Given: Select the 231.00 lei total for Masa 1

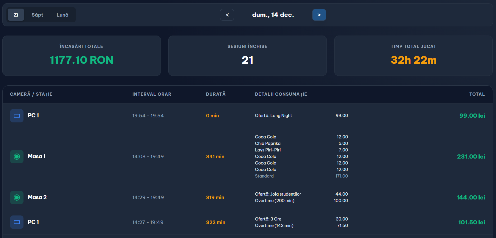Looking at the screenshot, I should click(x=471, y=156).
